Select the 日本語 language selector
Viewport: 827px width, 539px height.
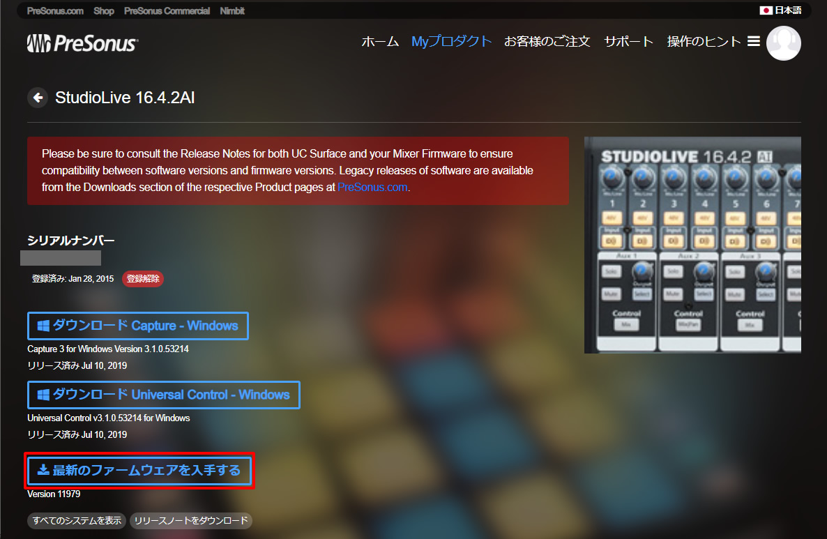[x=788, y=10]
